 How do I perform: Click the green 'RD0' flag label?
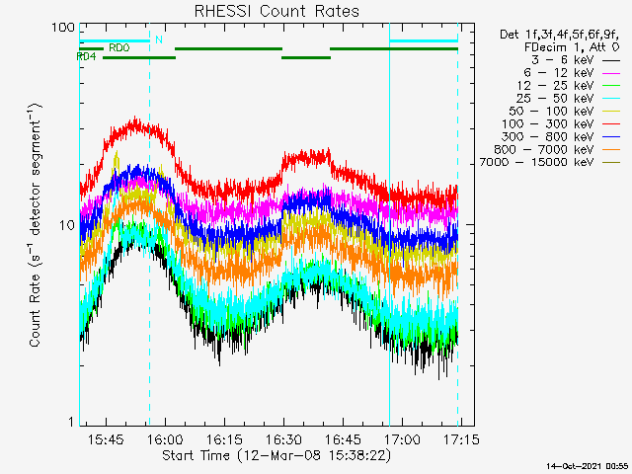coord(119,48)
